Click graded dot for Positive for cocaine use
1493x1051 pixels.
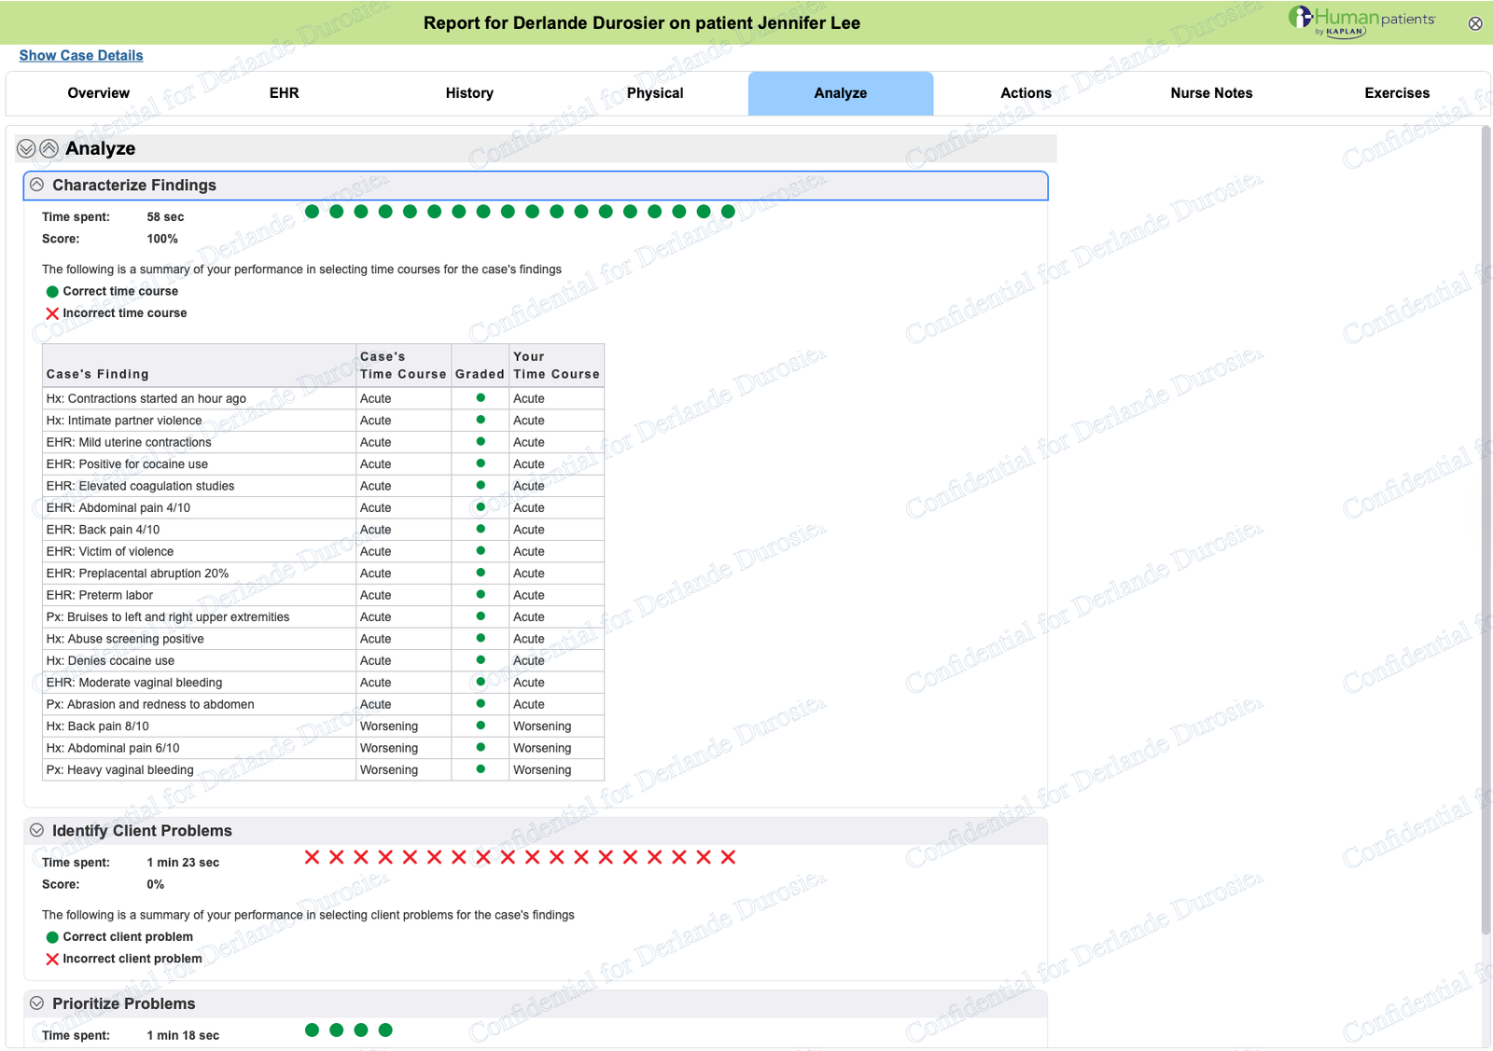(481, 463)
